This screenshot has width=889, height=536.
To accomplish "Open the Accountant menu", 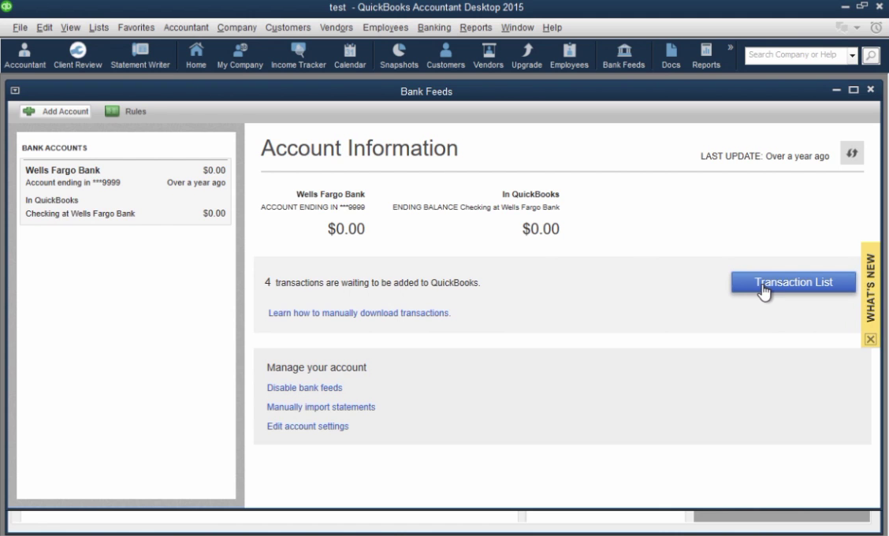I will pyautogui.click(x=186, y=28).
